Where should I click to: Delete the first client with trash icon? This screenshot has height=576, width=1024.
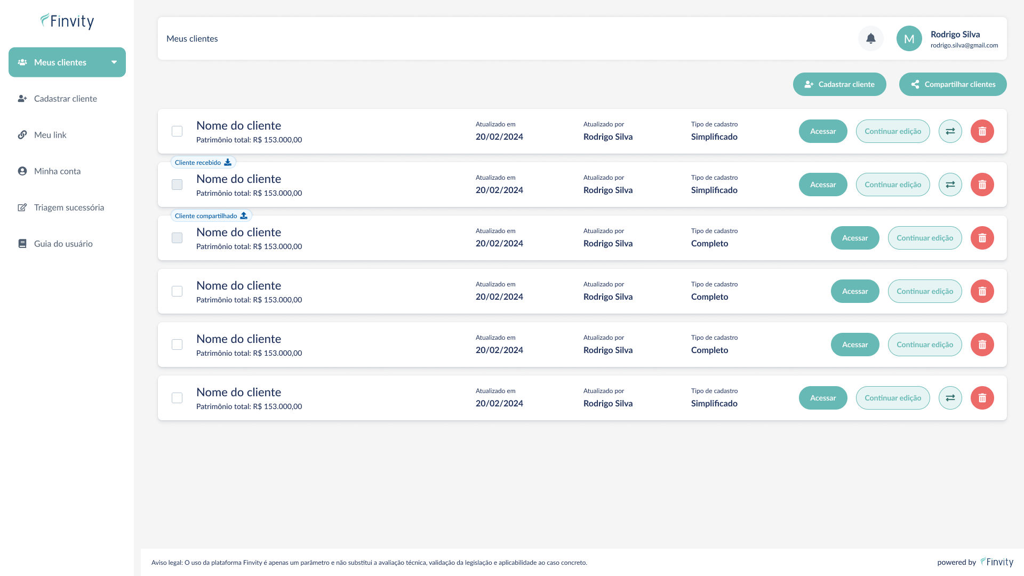[x=982, y=131]
